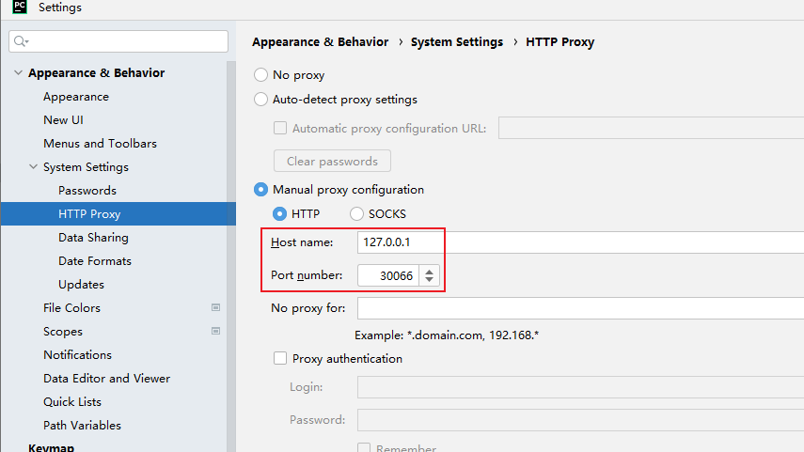
Task: Collapse the System Settings tree node
Action: coord(33,167)
